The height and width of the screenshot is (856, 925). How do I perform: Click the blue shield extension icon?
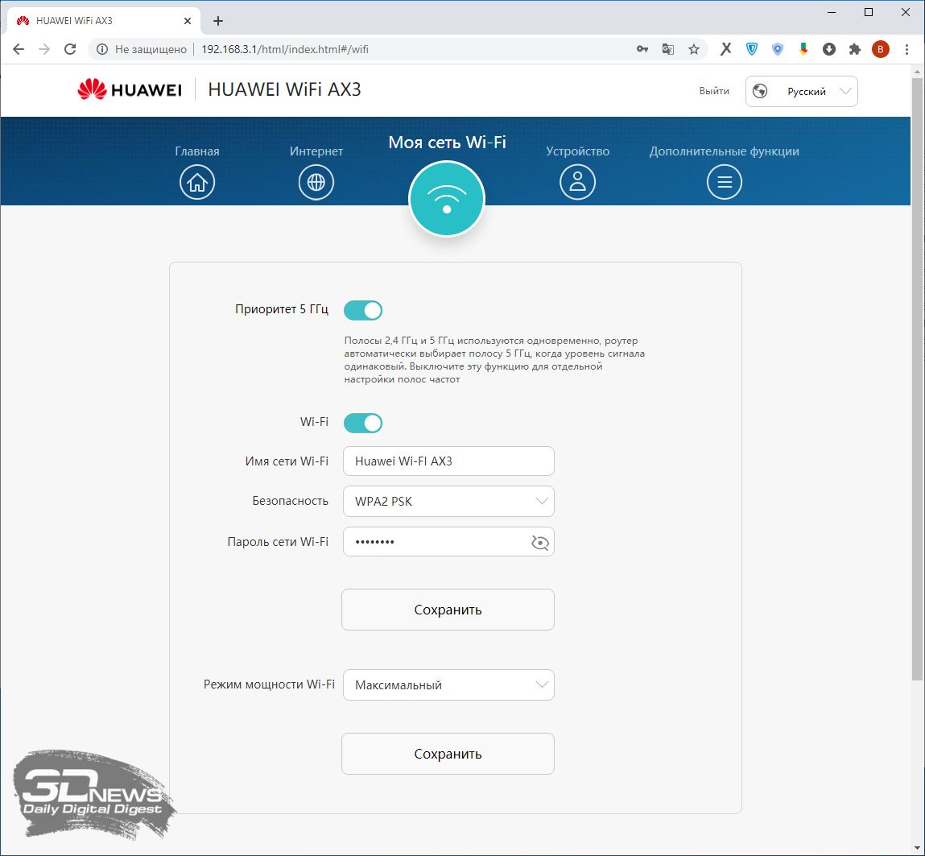click(x=752, y=50)
